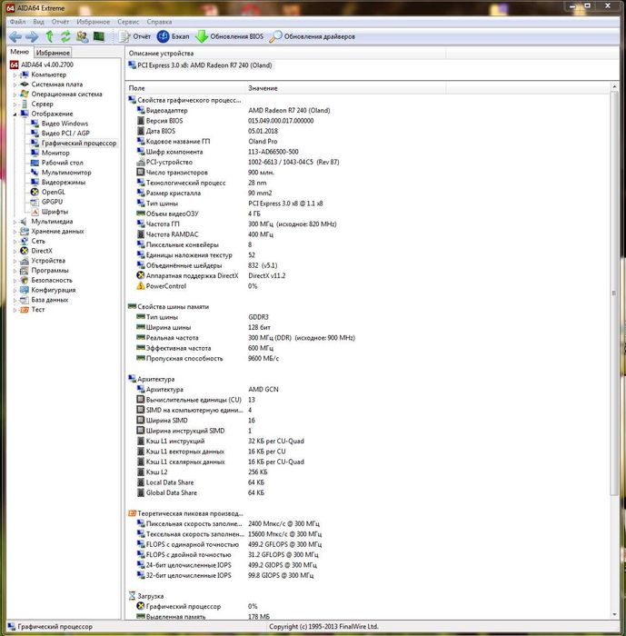Click the Программы icon in tree

coord(25,270)
